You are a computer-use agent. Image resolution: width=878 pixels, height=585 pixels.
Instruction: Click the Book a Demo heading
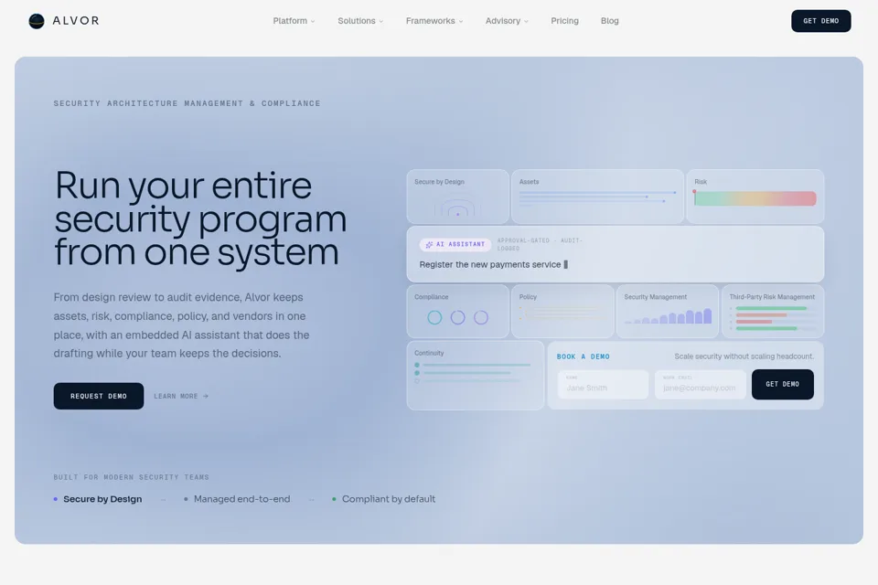point(583,356)
